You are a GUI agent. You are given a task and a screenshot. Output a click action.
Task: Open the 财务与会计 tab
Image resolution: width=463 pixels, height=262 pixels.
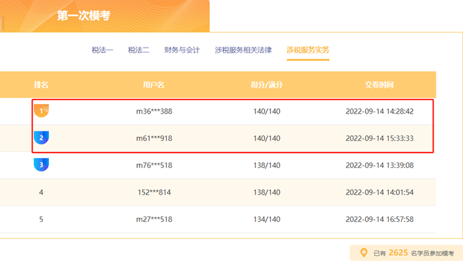tap(182, 50)
